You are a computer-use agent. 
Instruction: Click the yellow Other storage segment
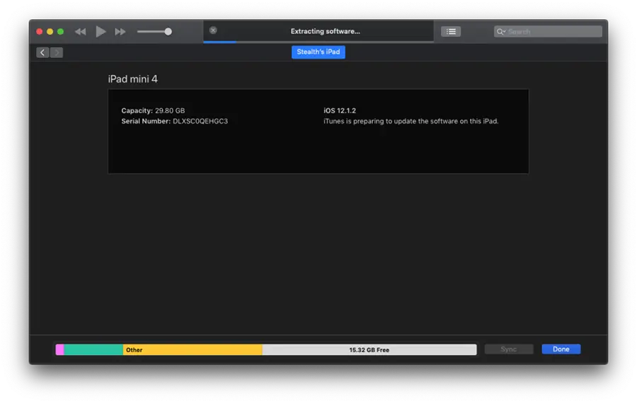click(193, 350)
